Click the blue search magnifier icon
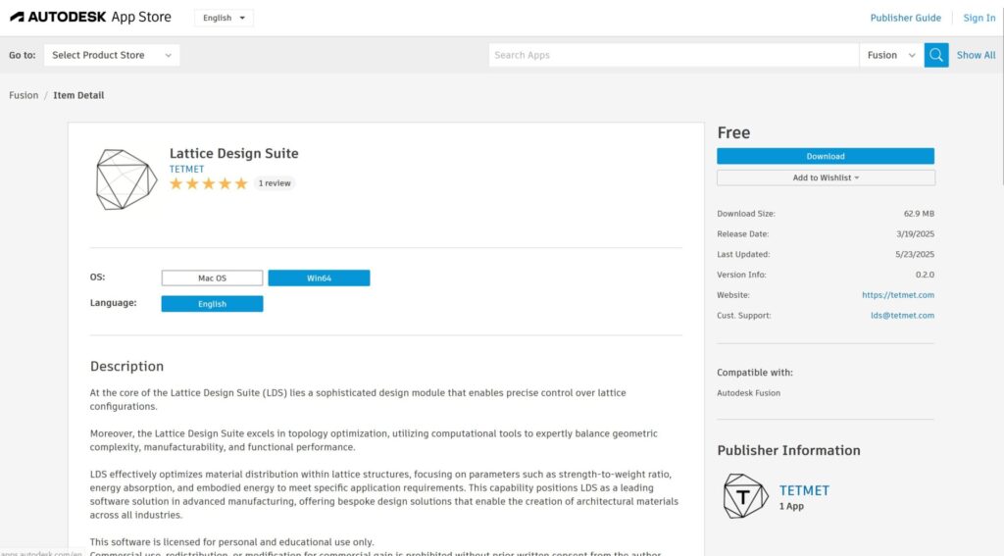1004x556 pixels. tap(936, 55)
